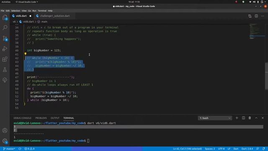Open the File menu

(x=3, y=10)
